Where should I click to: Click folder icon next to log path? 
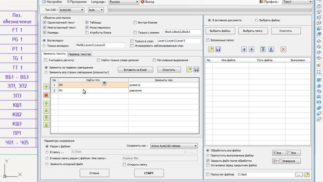click(x=307, y=174)
